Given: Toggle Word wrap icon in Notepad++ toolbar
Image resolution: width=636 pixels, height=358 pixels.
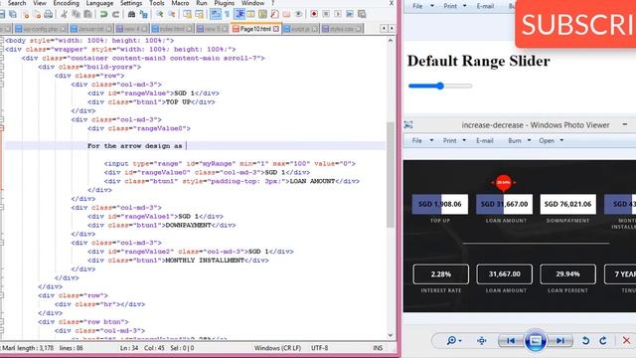Looking at the screenshot, I should 216,14.
